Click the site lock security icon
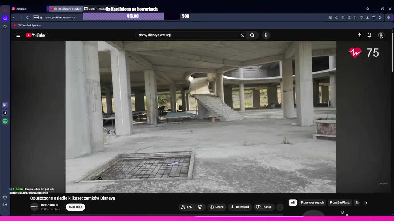The width and height of the screenshot is (394, 221). click(42, 17)
